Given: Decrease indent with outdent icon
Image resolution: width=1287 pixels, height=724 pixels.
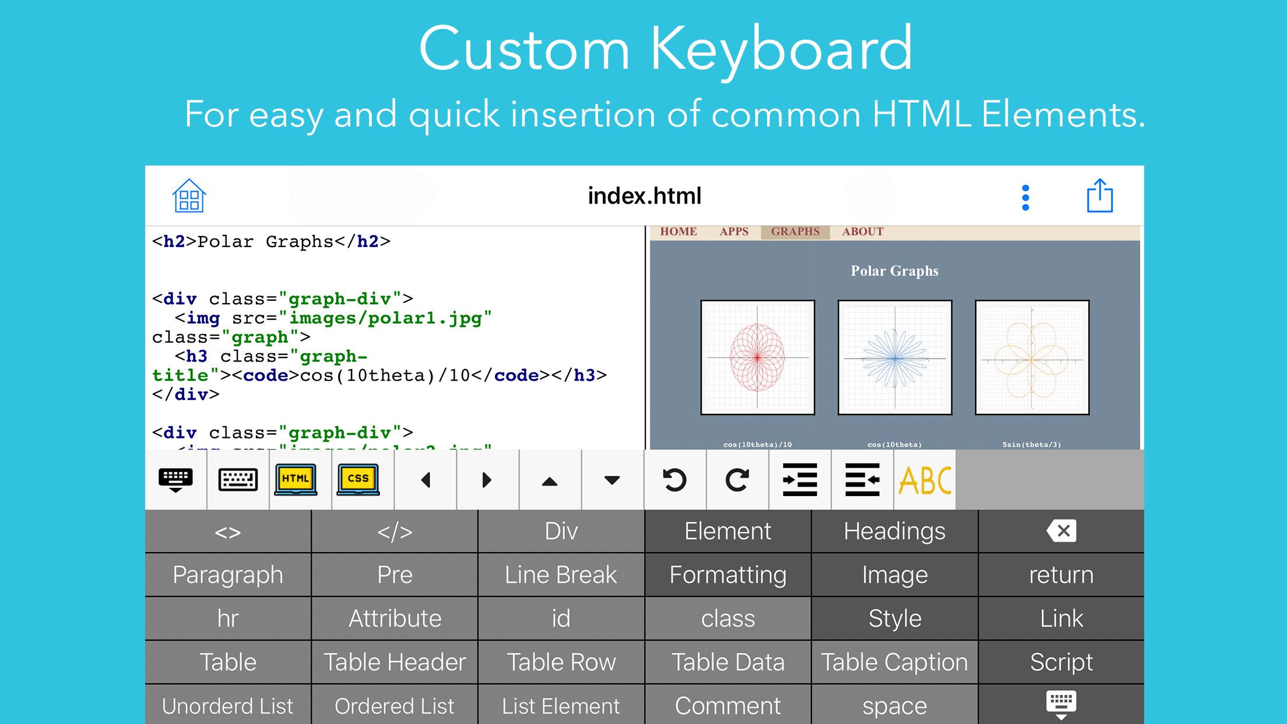Looking at the screenshot, I should click(862, 480).
